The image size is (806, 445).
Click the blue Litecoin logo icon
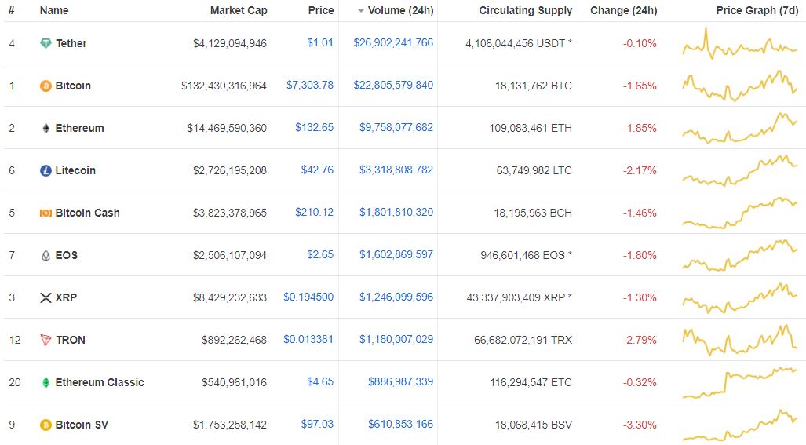(x=46, y=170)
